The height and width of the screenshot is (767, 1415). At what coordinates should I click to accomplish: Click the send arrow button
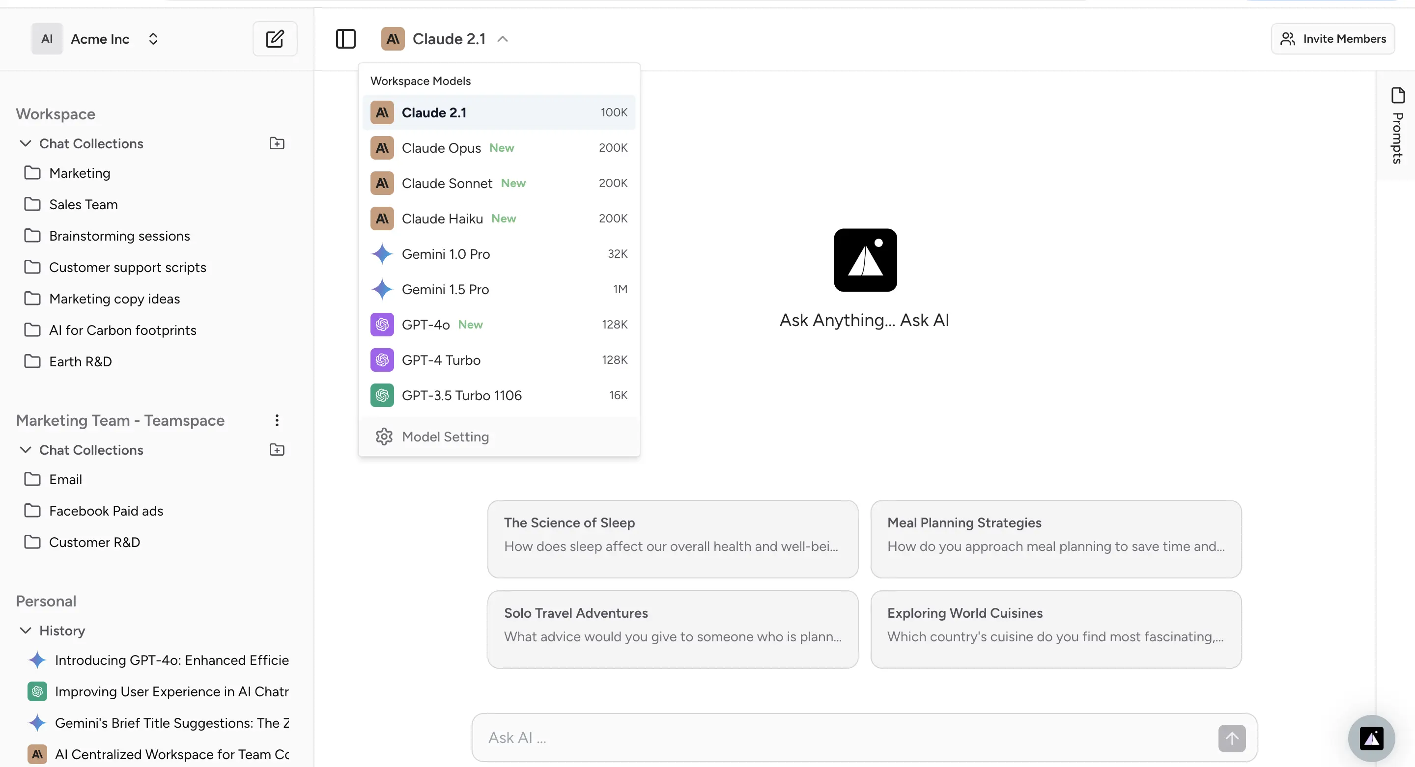point(1232,738)
